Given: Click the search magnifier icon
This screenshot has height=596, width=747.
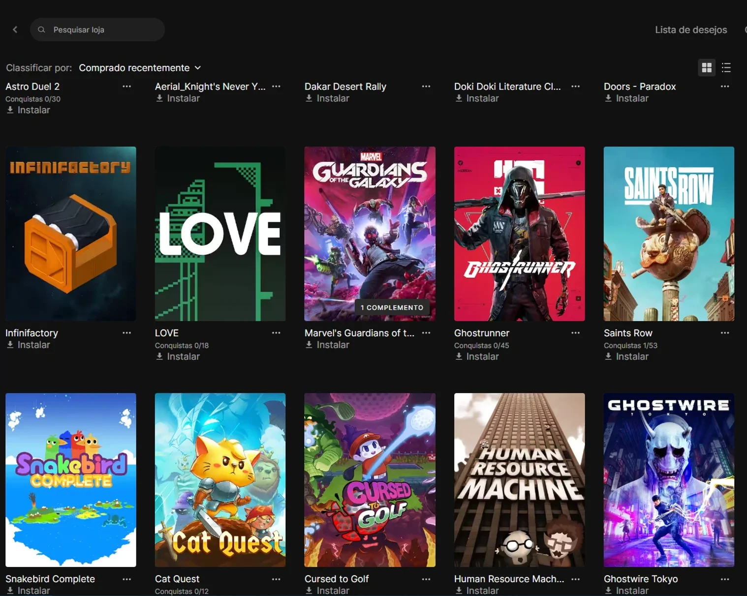Looking at the screenshot, I should point(42,30).
